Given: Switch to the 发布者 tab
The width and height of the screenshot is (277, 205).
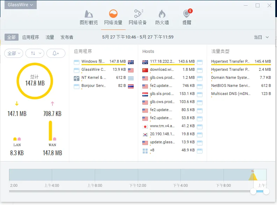Looking at the screenshot, I should click(67, 37).
